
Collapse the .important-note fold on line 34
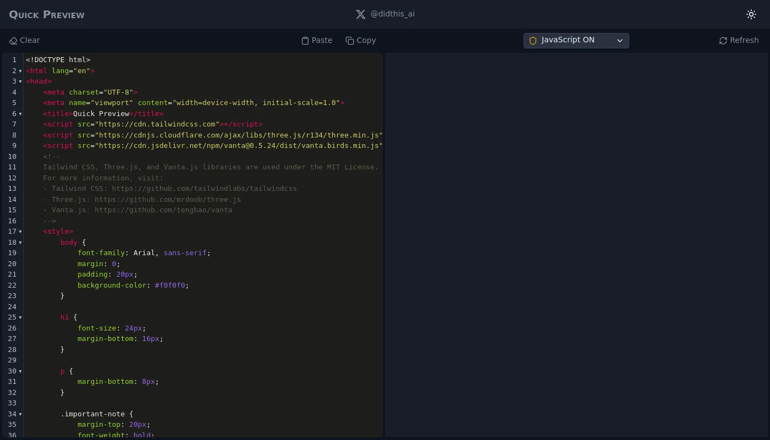click(20, 414)
